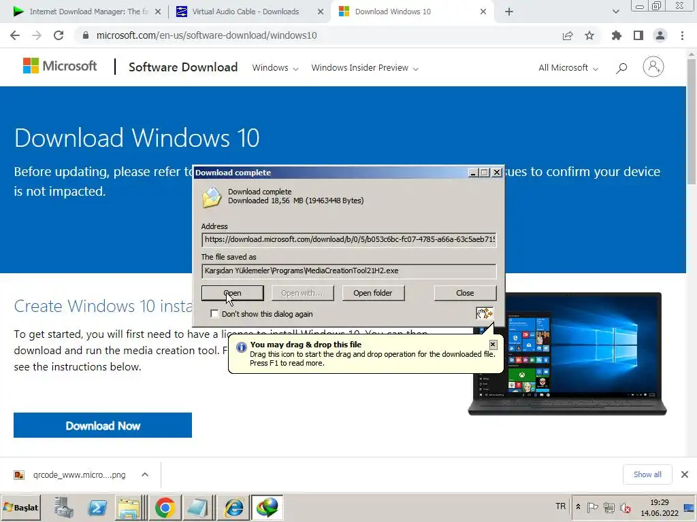Image resolution: width=697 pixels, height=522 pixels.
Task: Click the Chrome address bar URL
Action: point(207,35)
